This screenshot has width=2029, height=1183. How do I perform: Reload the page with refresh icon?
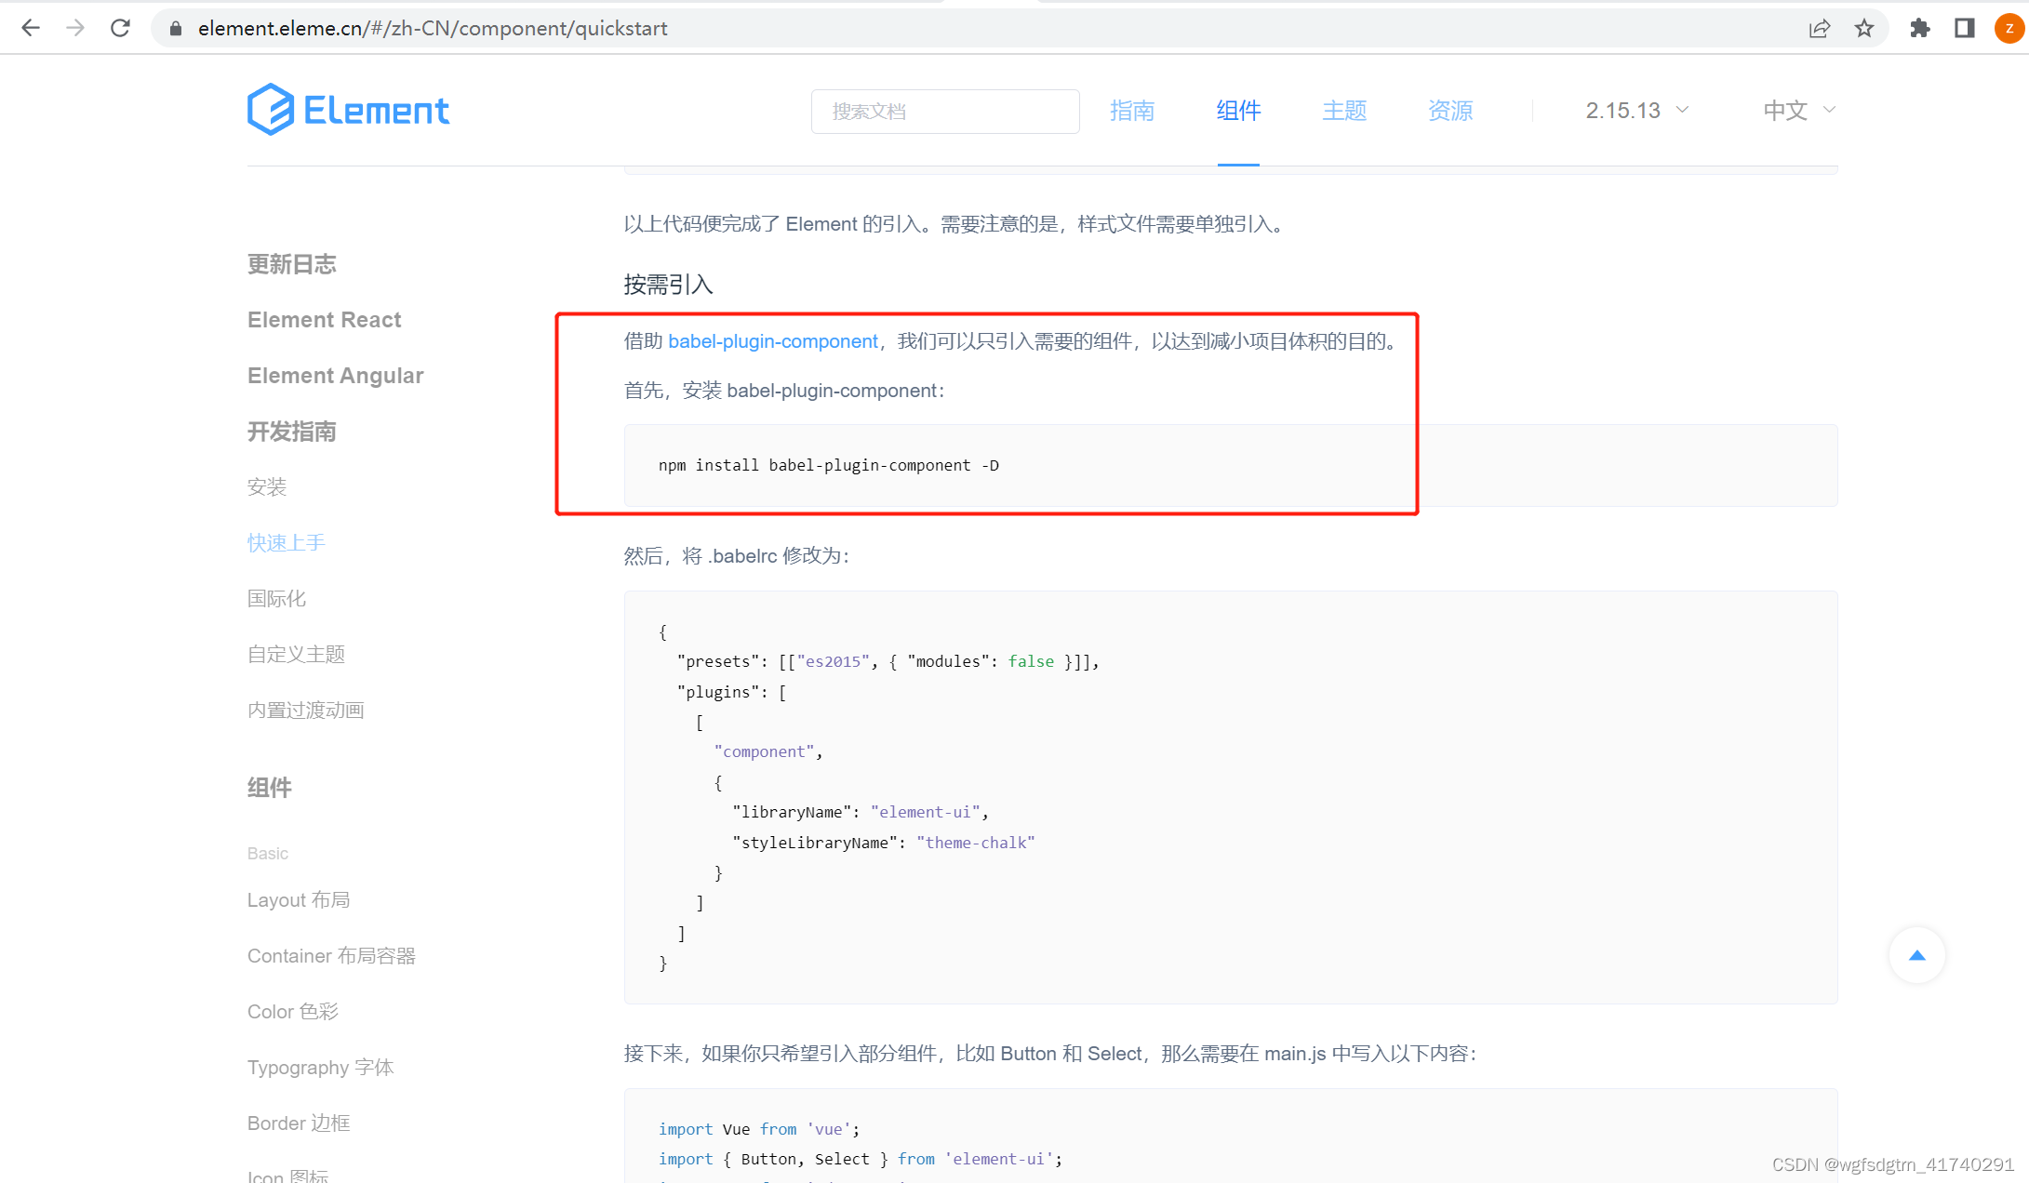120,28
